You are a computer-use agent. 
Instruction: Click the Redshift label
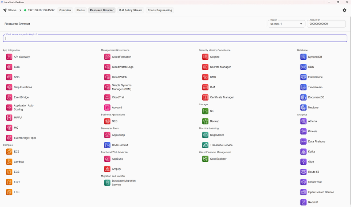point(313,202)
